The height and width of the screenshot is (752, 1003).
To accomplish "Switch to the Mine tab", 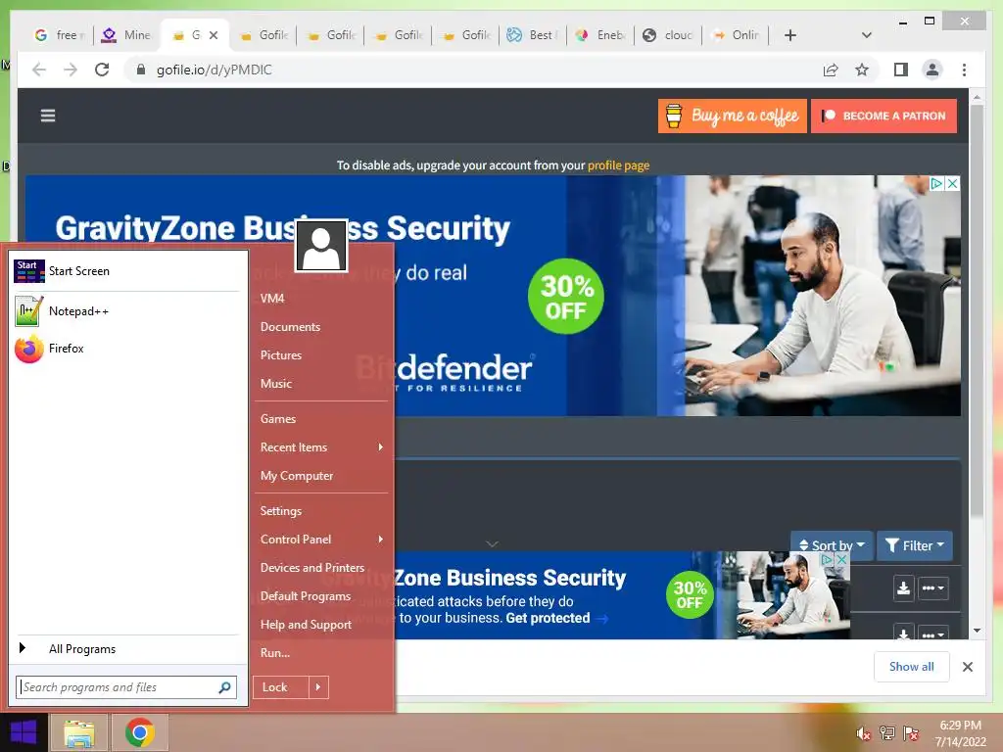I will (x=127, y=35).
